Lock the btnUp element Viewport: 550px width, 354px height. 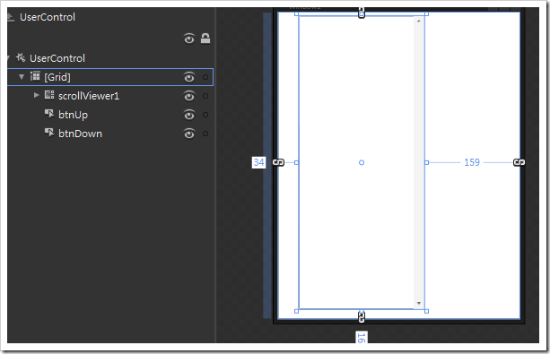tap(205, 115)
